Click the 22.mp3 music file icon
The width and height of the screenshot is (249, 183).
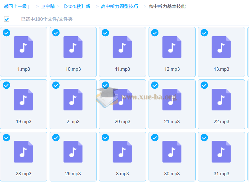point(221,100)
